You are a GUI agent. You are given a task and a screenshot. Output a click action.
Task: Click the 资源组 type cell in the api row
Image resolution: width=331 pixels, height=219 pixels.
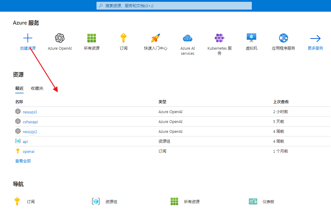(164, 141)
